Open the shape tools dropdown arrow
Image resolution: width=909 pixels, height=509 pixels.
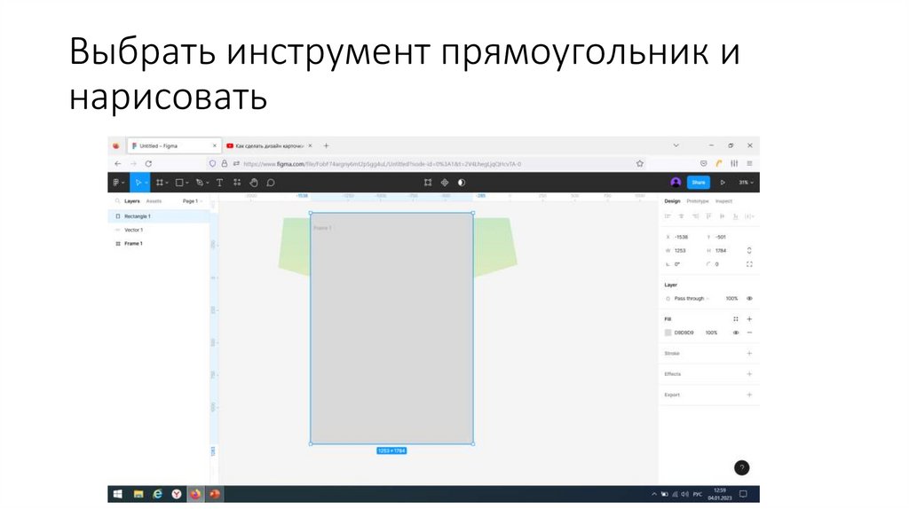click(187, 183)
